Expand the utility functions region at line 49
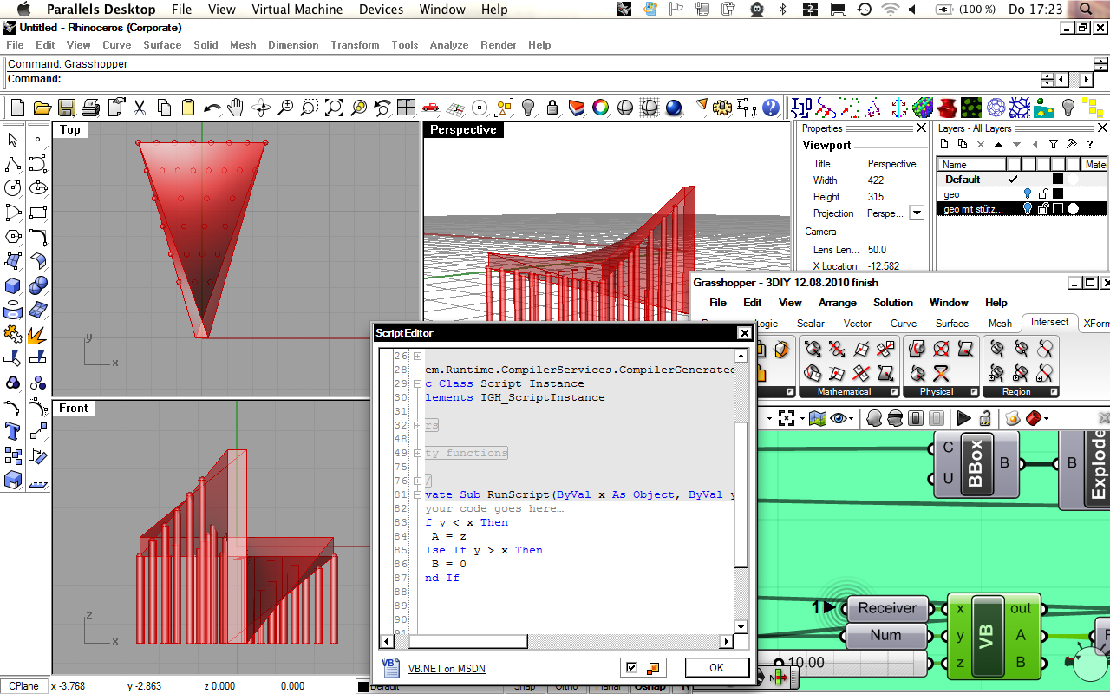Screen dimensions: 1110x694 (417, 453)
